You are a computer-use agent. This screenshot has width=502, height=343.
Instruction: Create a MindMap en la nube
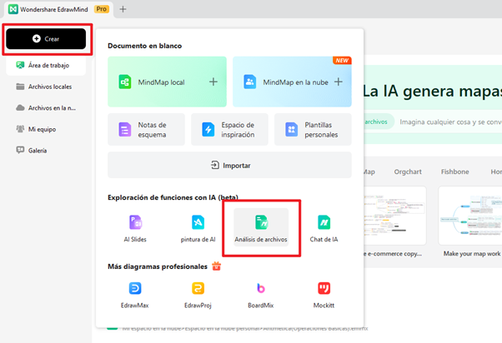pos(292,82)
